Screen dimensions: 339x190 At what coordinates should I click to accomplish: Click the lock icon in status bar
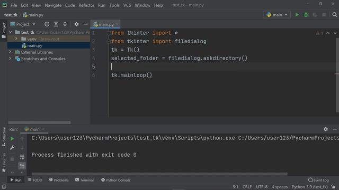334,187
